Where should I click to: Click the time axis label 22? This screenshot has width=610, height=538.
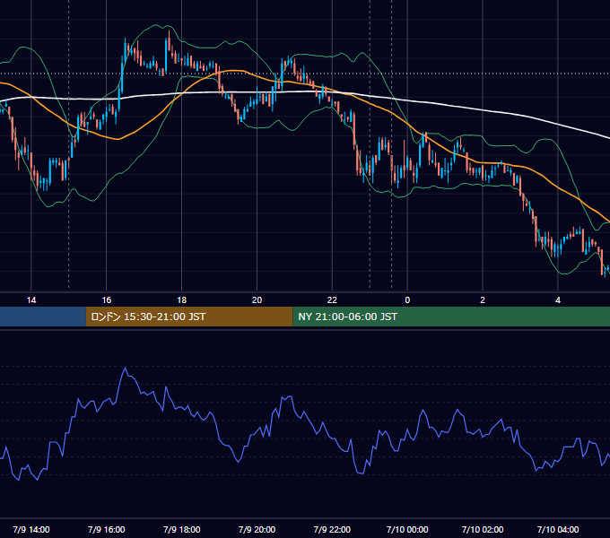(x=332, y=300)
